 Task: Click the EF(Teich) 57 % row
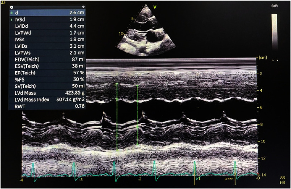(x=48, y=73)
